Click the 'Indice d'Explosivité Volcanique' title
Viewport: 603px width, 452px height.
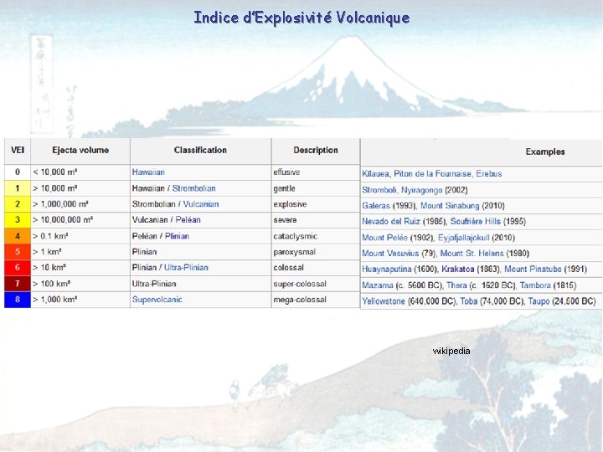(301, 18)
